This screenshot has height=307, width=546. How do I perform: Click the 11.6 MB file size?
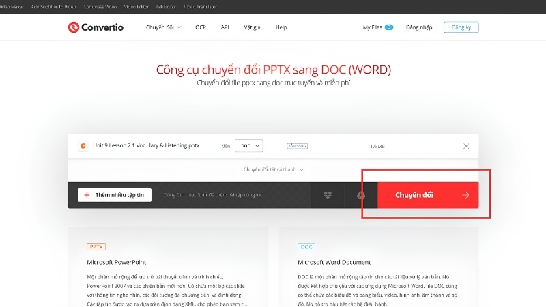376,146
